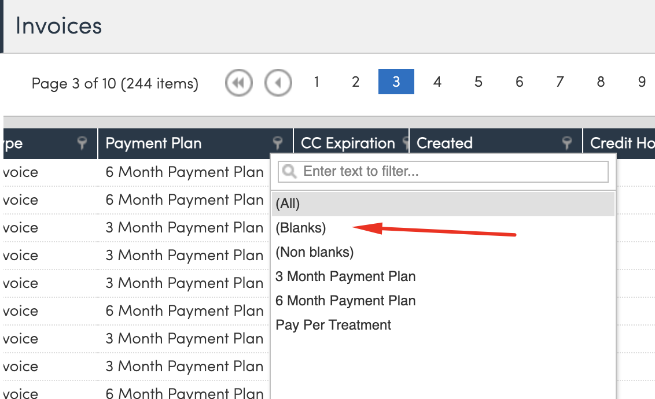Screen dimensions: 655x399
Task: Switch to page 7
Action: (x=560, y=82)
